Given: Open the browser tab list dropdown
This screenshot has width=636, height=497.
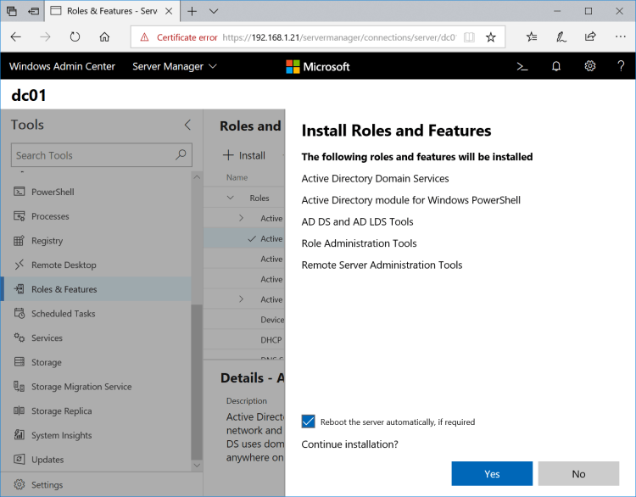Looking at the screenshot, I should [214, 11].
